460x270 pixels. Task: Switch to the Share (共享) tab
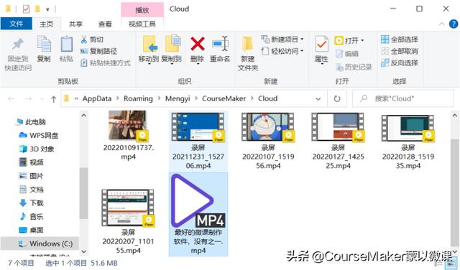point(75,24)
